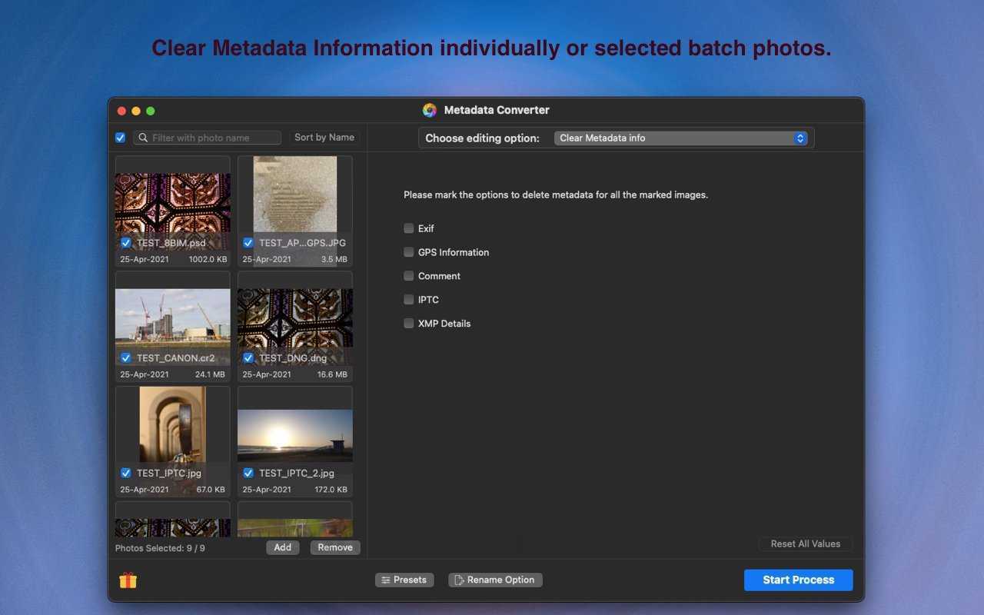Select the TEST_IPTC_2.jpg sunset thumbnail
984x615 pixels.
[x=295, y=434]
